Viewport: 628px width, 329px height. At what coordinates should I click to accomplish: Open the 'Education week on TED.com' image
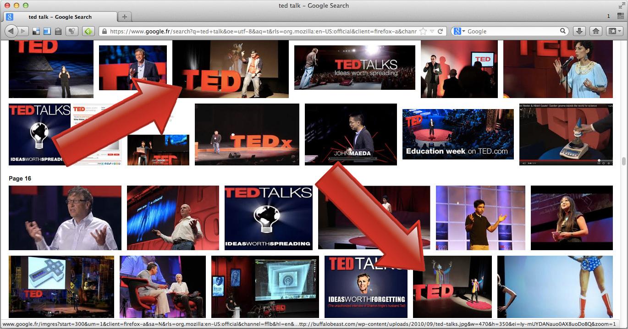458,134
